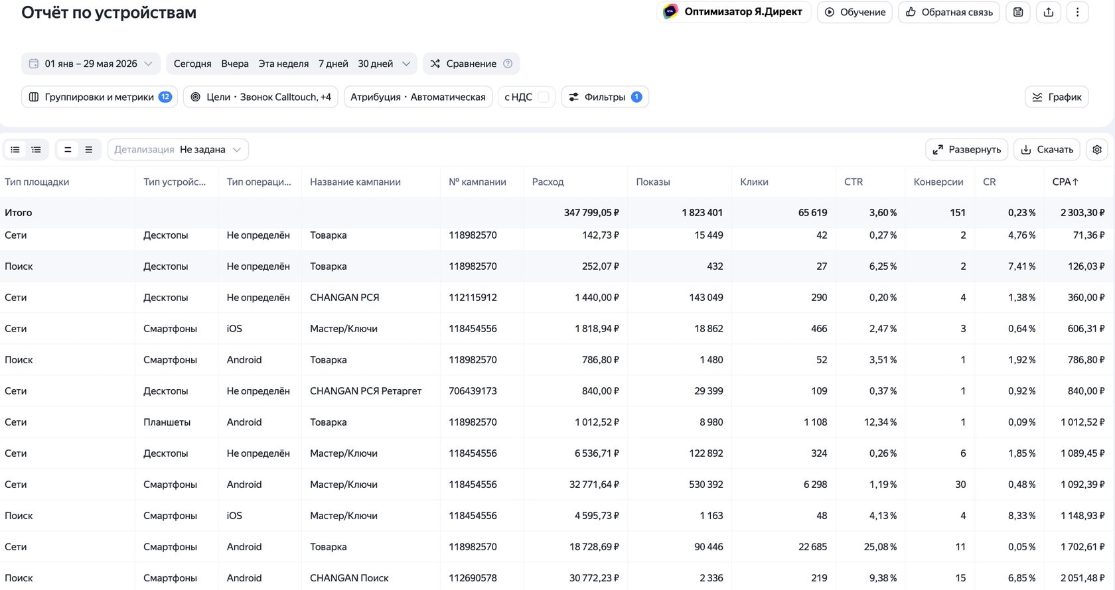Expand the period presets chevron
Image resolution: width=1115 pixels, height=590 pixels.
[x=406, y=64]
